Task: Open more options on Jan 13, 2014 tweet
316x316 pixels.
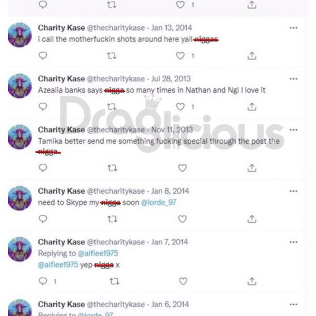Action: click(x=293, y=28)
